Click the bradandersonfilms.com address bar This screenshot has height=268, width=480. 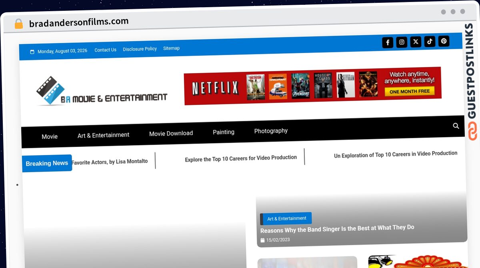click(x=79, y=22)
